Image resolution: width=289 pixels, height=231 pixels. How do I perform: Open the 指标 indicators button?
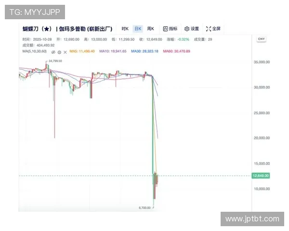[170, 29]
